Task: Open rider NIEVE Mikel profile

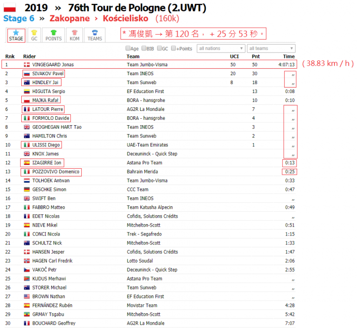Action: pyautogui.click(x=45, y=225)
